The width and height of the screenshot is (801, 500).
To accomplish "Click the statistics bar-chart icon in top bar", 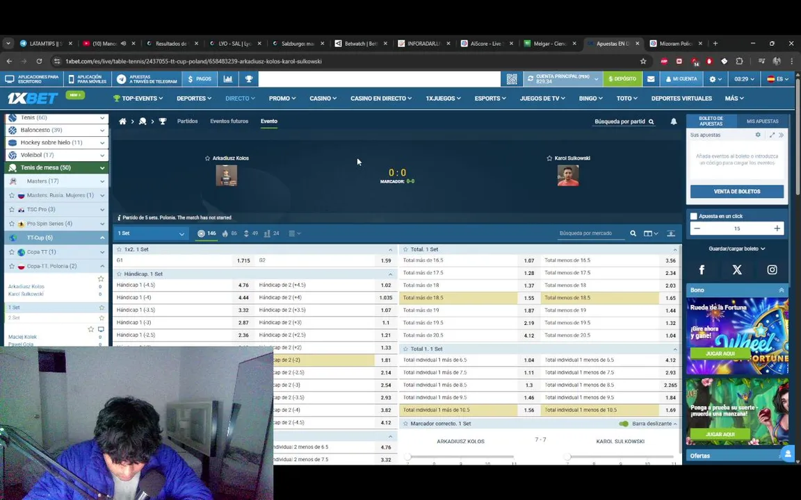I will pyautogui.click(x=228, y=79).
